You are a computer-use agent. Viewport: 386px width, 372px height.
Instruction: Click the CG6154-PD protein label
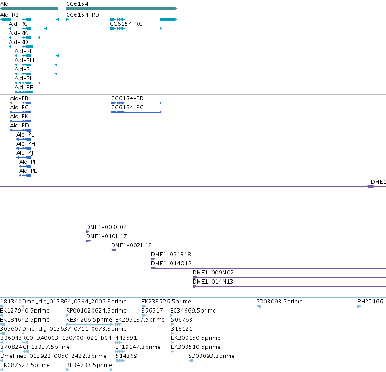127,98
